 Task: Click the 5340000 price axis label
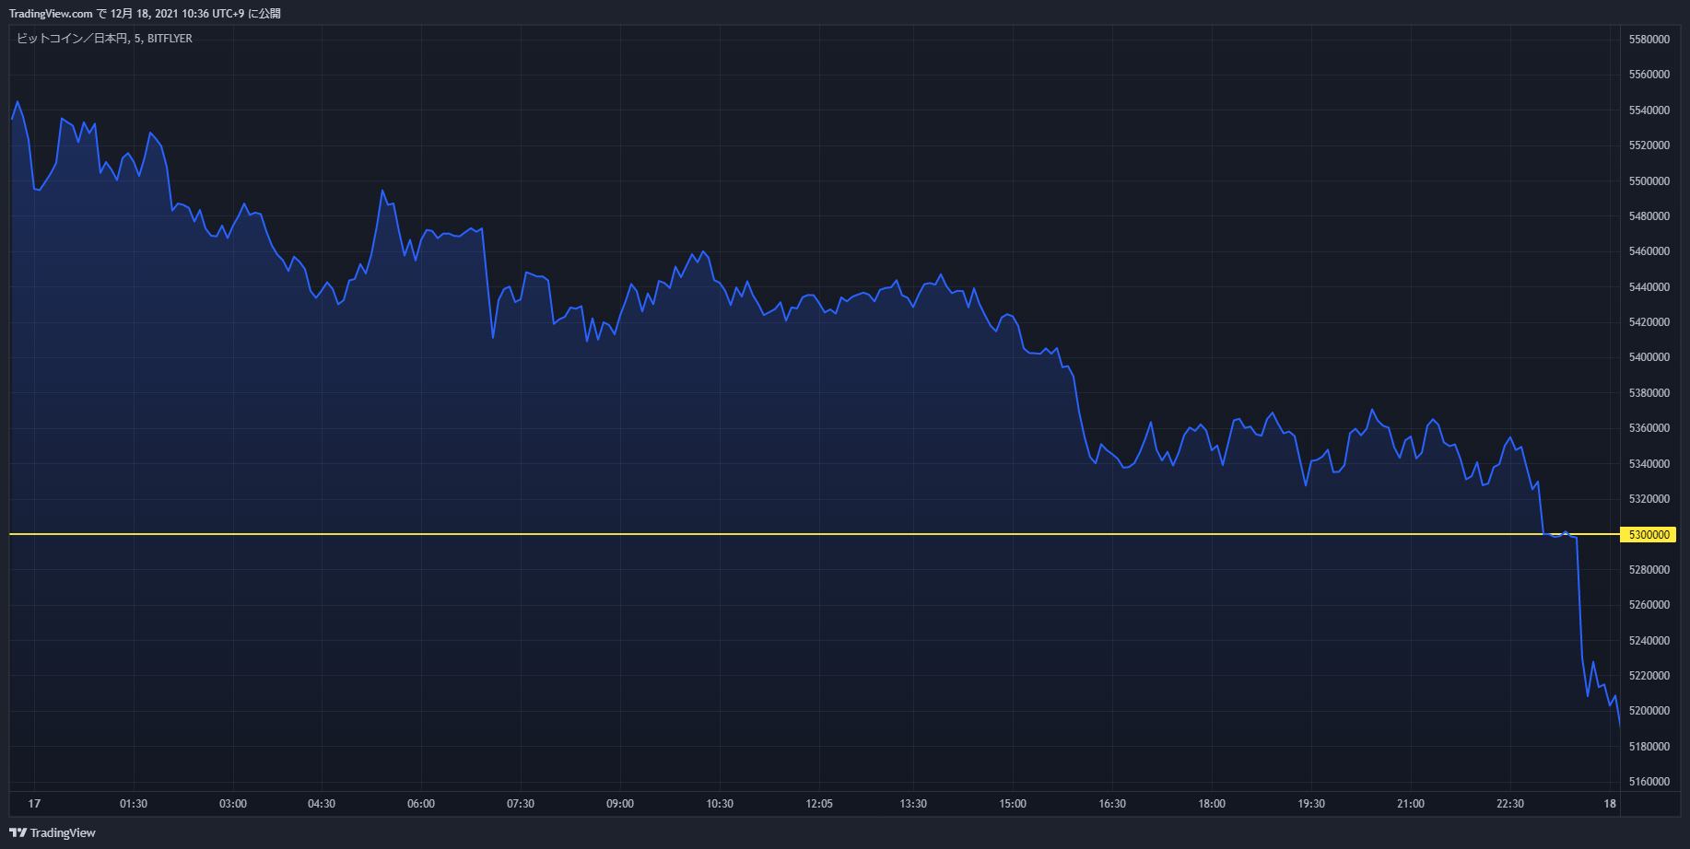coord(1649,464)
